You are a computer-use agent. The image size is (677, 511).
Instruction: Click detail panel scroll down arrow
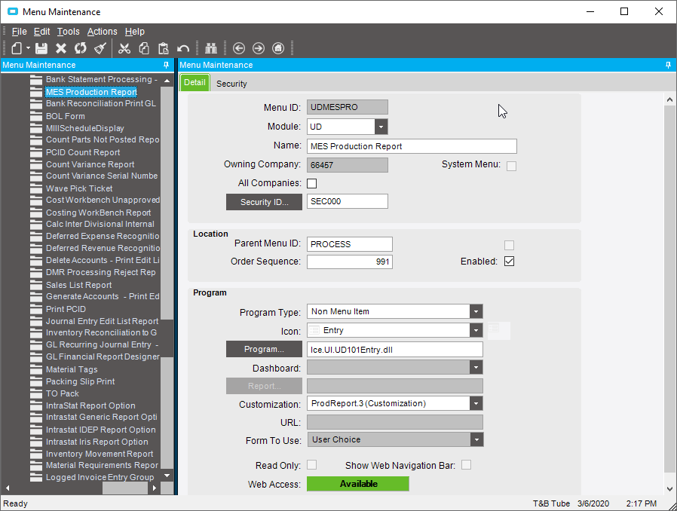(x=669, y=489)
